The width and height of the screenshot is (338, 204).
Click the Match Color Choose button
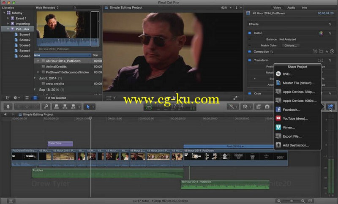pyautogui.click(x=290, y=46)
